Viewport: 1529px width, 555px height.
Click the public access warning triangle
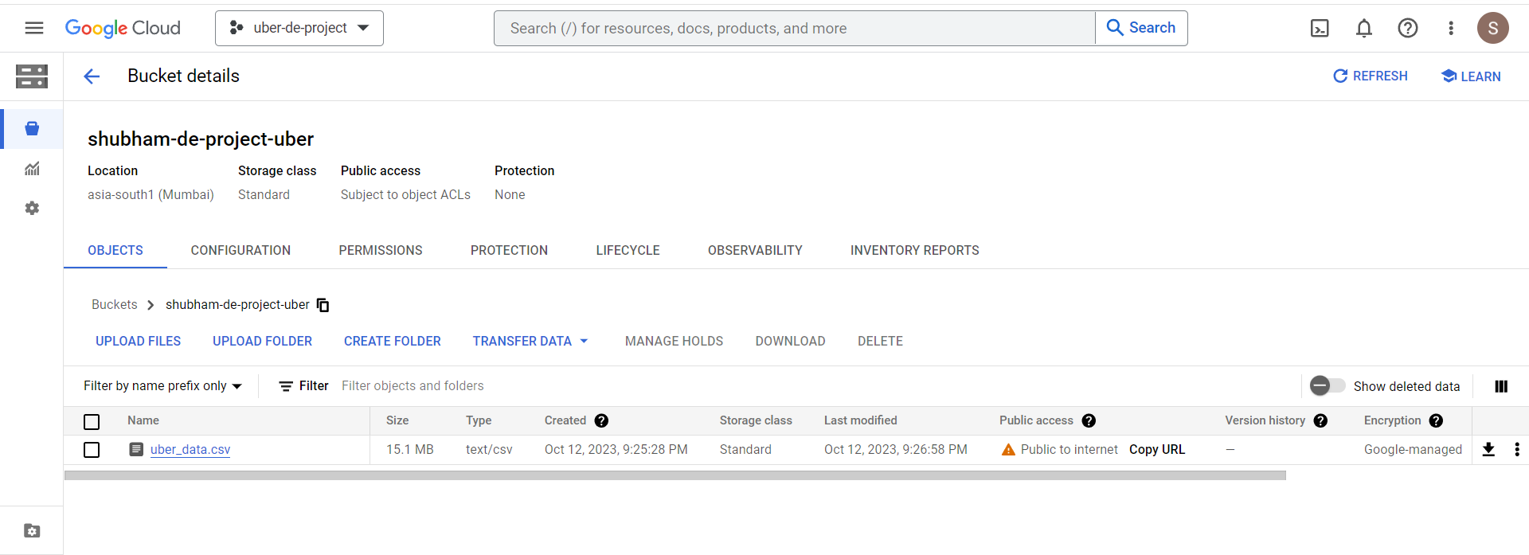[x=1008, y=449]
